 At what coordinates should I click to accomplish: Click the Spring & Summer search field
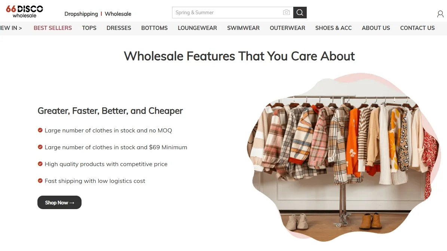coord(227,13)
